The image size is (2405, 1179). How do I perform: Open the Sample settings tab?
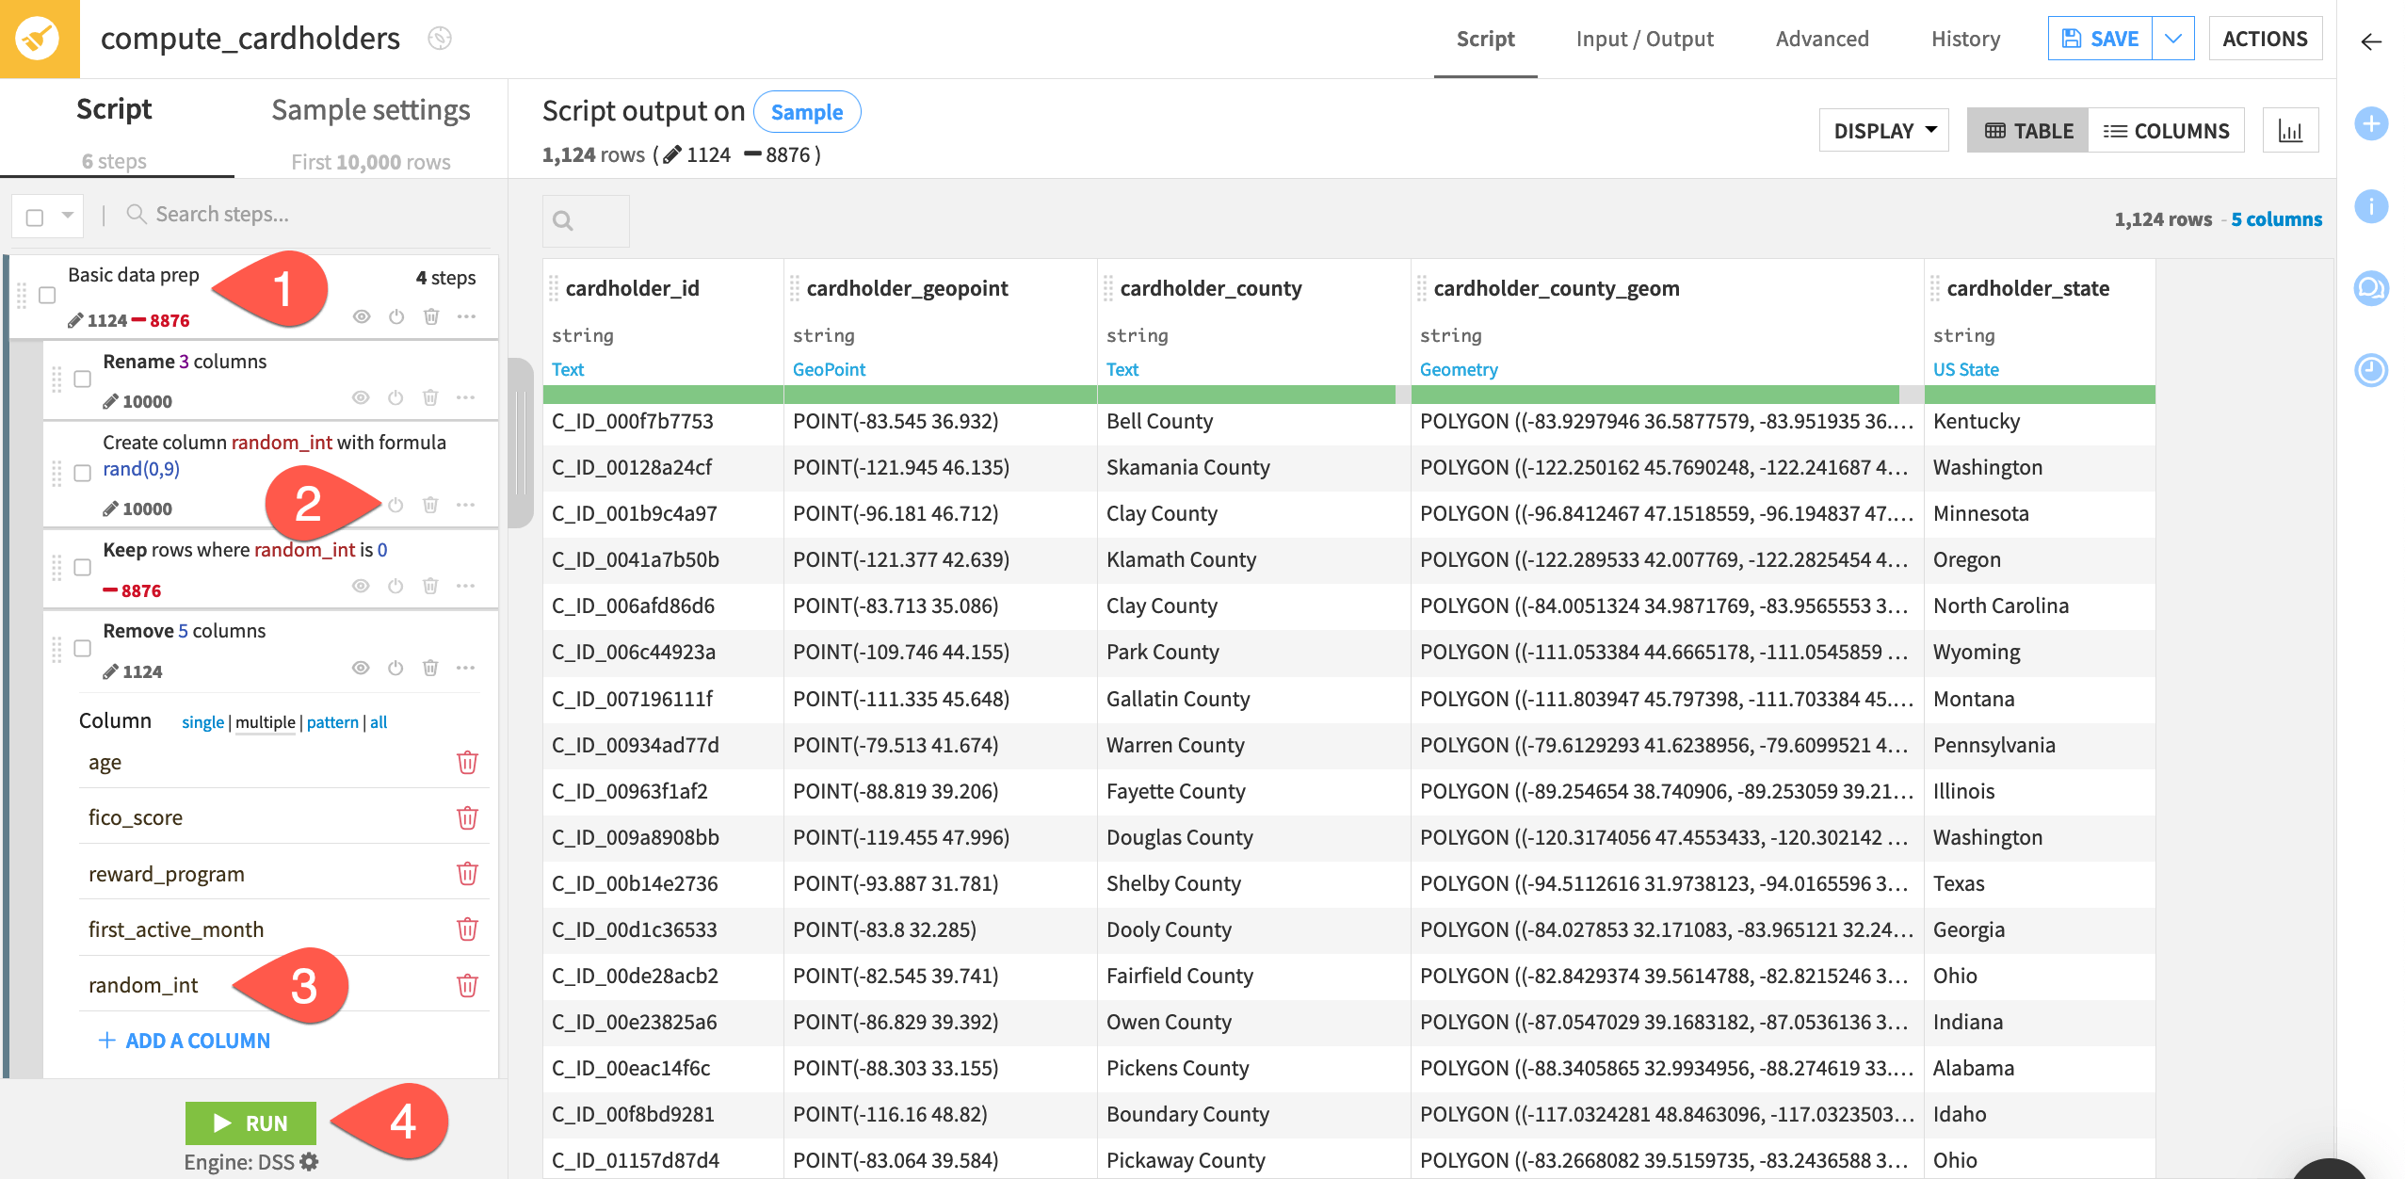370,109
